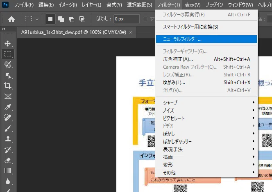
Task: Expand the ピクセレート submenu
Action: [206, 118]
